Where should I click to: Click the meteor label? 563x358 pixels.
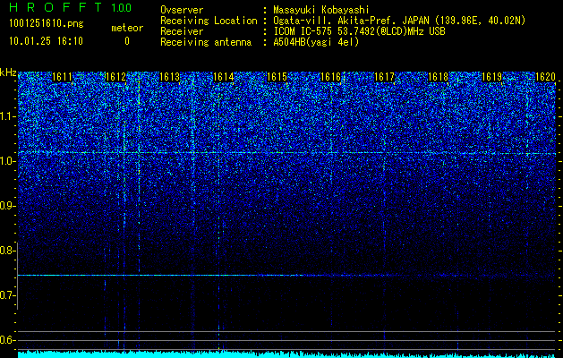click(127, 28)
